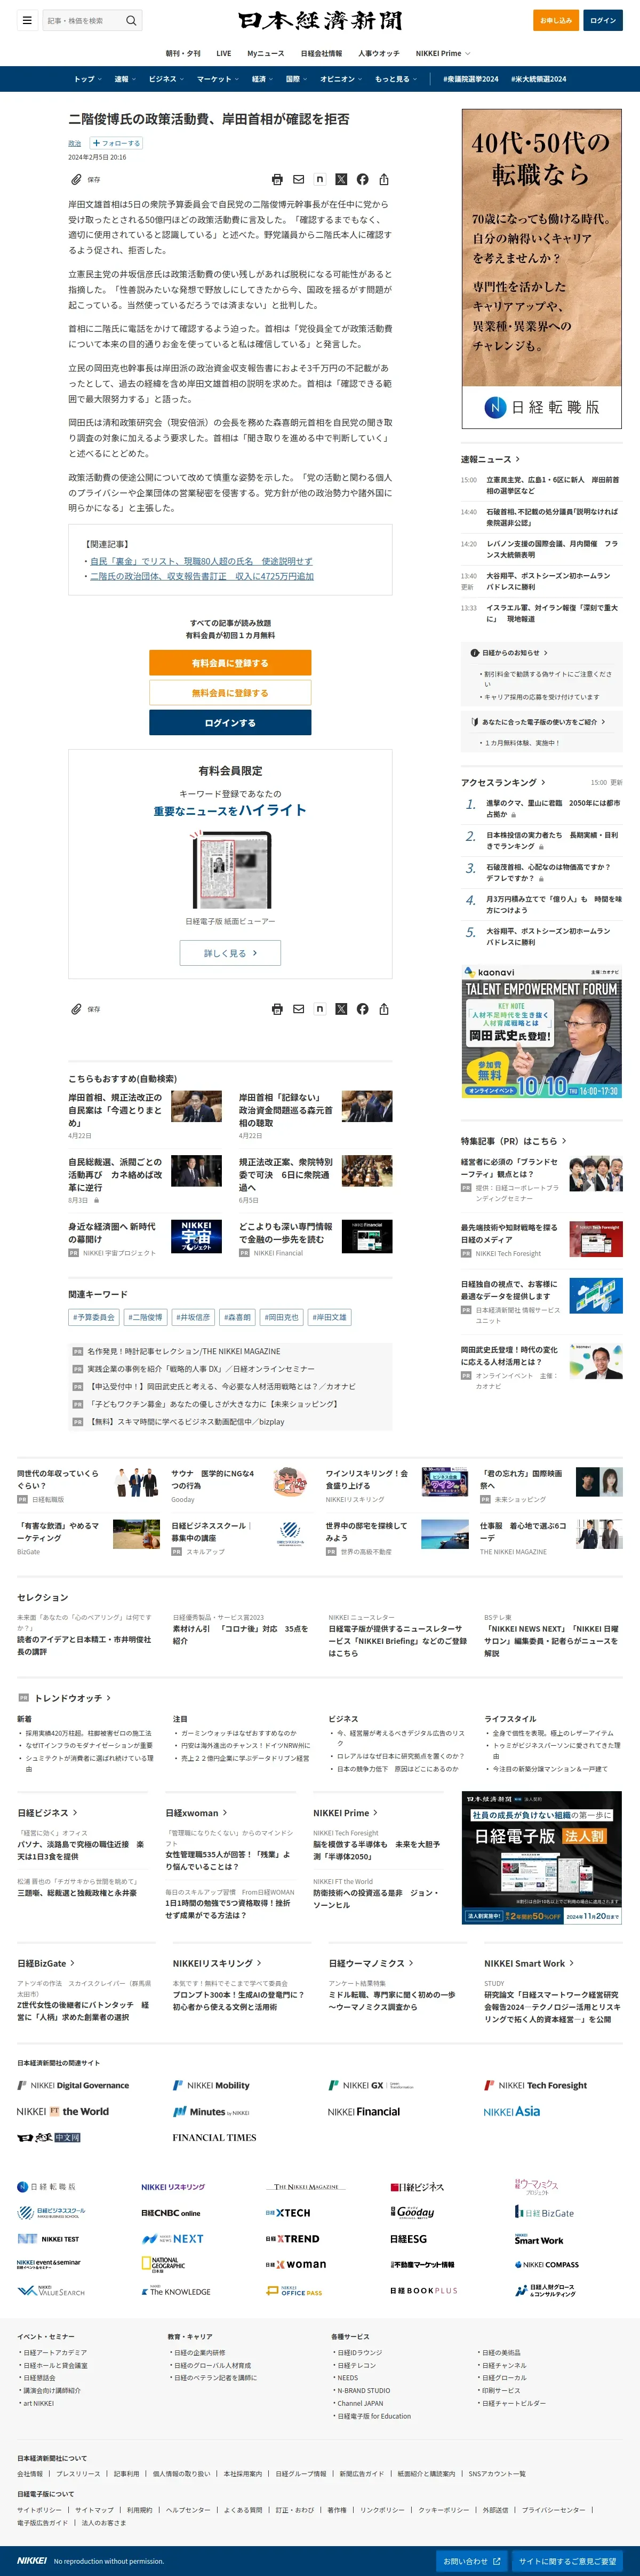This screenshot has width=640, height=2576.
Task: Expand the トップ navigation dropdown
Action: [x=88, y=79]
